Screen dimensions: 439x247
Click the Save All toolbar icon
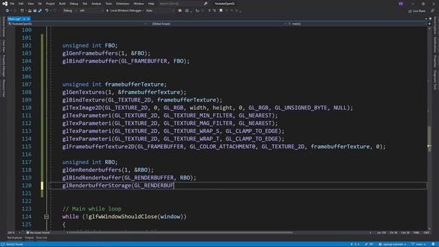coord(40,11)
